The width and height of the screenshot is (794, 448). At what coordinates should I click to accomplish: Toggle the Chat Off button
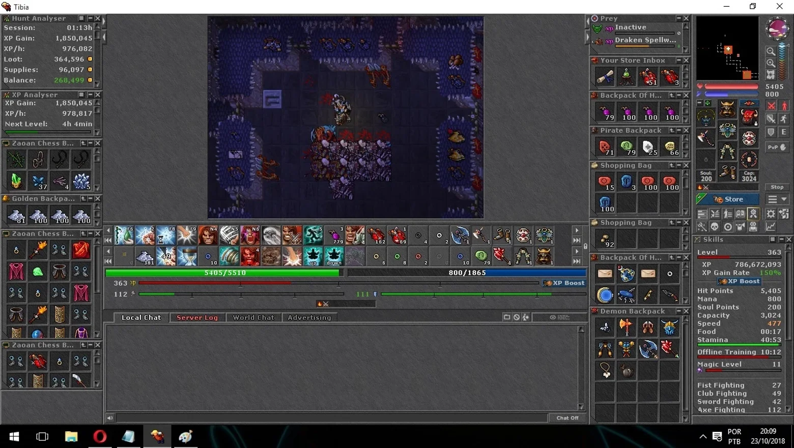pyautogui.click(x=568, y=418)
